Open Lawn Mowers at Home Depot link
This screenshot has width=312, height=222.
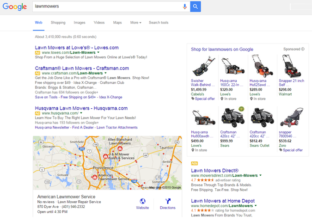tap(223, 201)
